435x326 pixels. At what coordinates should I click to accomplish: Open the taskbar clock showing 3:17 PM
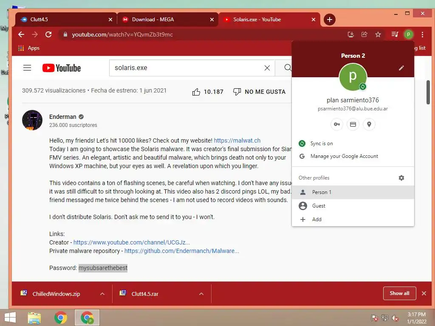(x=416, y=318)
